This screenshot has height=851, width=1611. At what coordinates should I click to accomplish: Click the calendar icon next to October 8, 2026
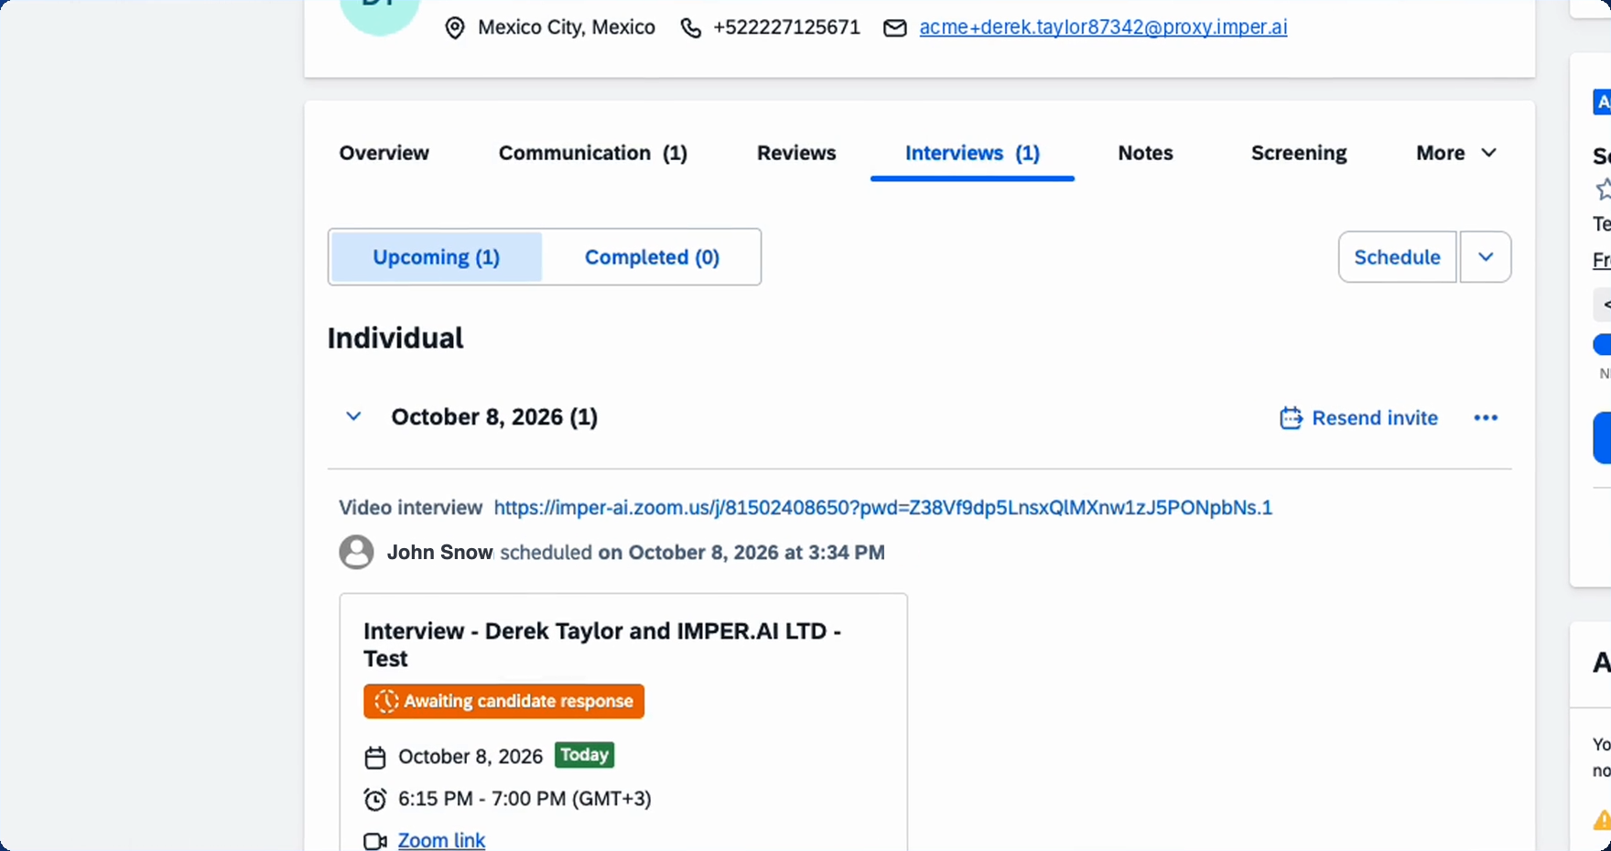(x=375, y=758)
